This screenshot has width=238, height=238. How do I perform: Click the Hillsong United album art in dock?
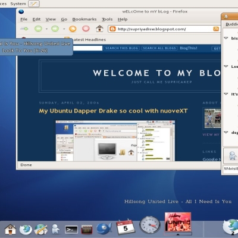point(178,222)
